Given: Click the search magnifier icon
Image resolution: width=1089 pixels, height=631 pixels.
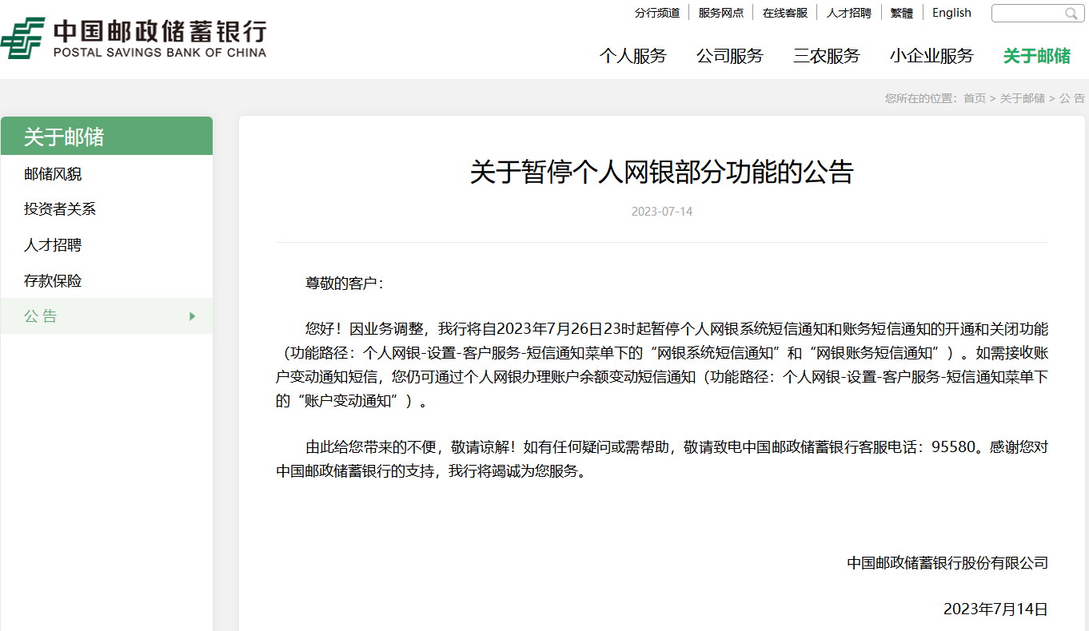Looking at the screenshot, I should [x=1071, y=14].
